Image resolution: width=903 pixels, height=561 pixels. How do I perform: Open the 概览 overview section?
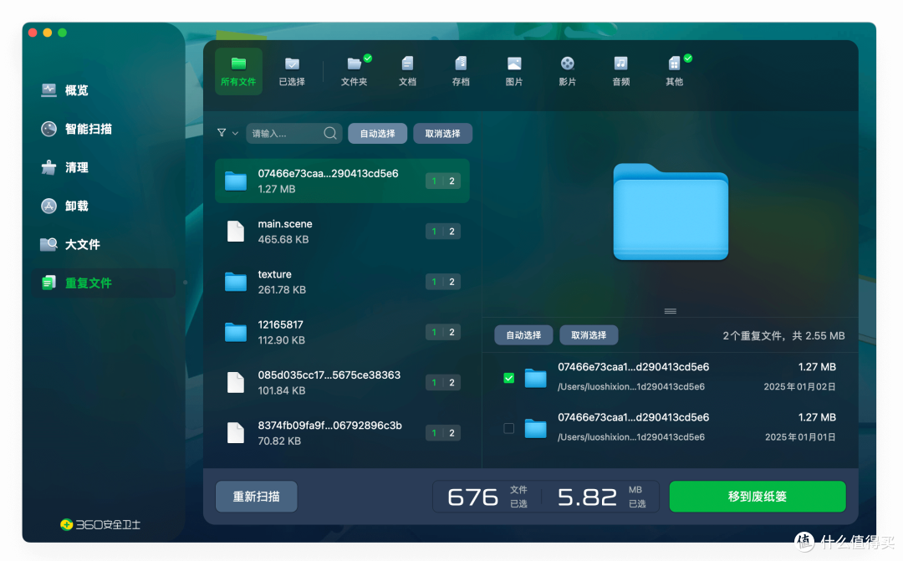pyautogui.click(x=64, y=89)
